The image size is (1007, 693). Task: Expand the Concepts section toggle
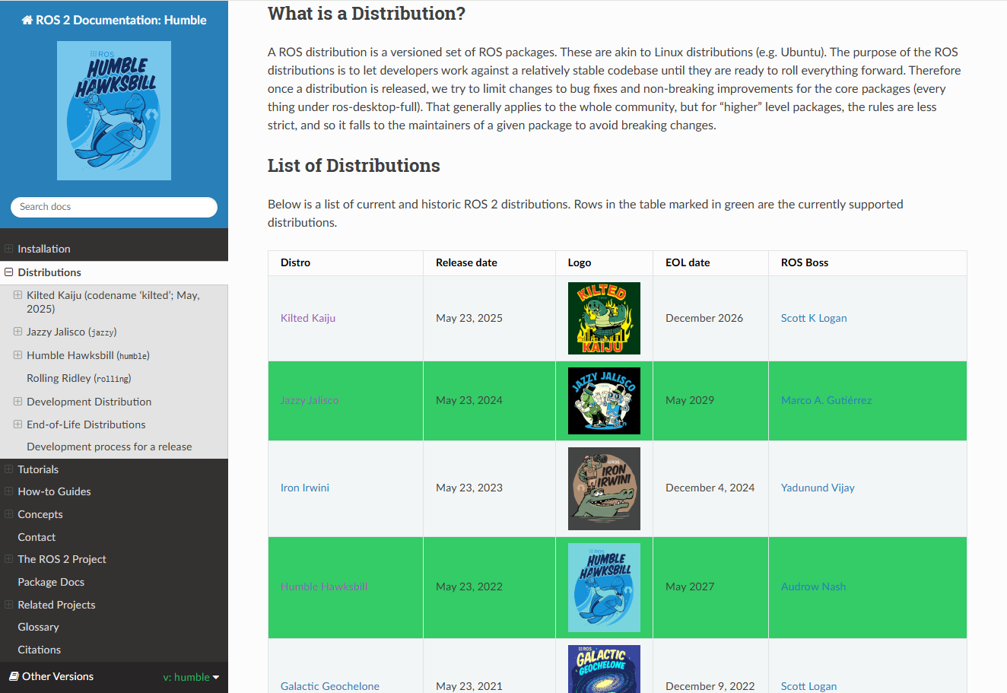tap(9, 514)
